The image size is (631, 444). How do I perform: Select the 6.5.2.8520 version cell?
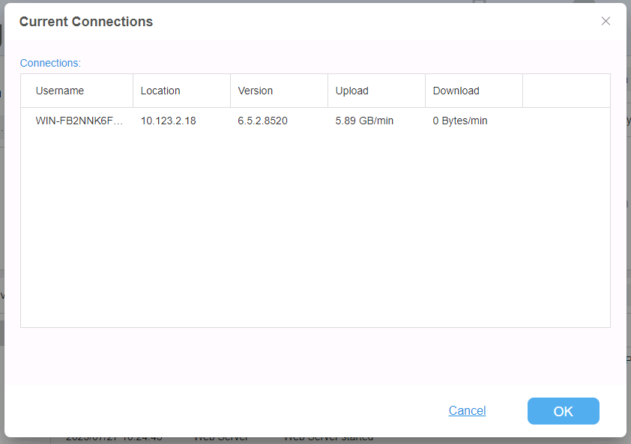(x=263, y=121)
